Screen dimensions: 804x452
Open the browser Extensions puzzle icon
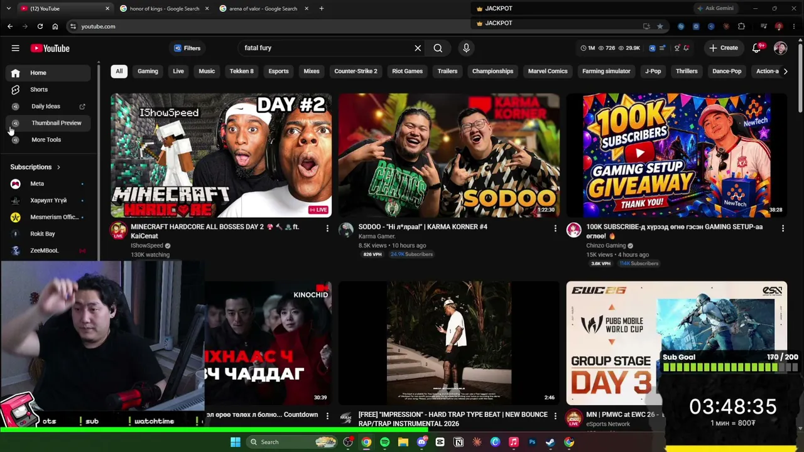[x=741, y=26]
